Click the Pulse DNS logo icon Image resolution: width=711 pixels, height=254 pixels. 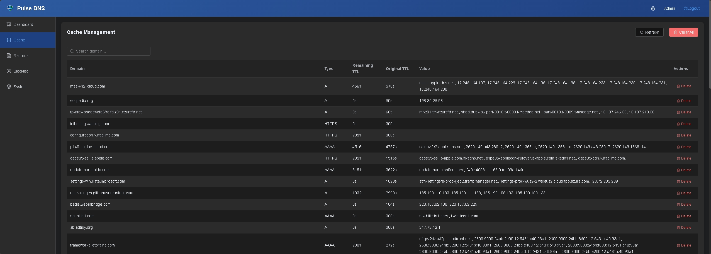(10, 8)
